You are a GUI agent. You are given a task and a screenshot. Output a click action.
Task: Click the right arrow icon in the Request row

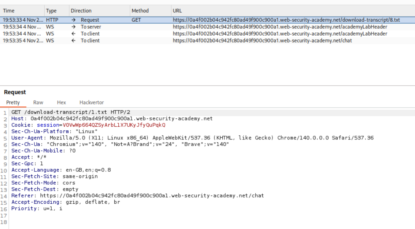74,20
